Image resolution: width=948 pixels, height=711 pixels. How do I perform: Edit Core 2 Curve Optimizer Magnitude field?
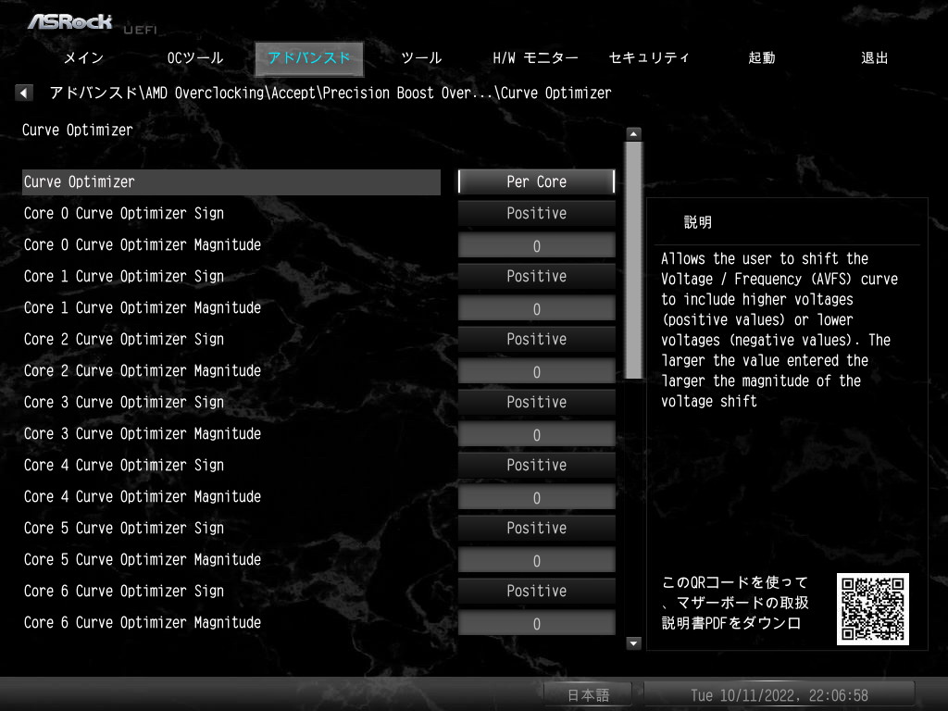coord(536,371)
